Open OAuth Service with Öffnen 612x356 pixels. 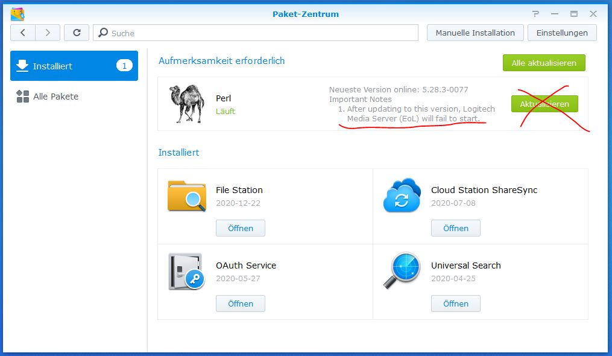[x=241, y=304]
